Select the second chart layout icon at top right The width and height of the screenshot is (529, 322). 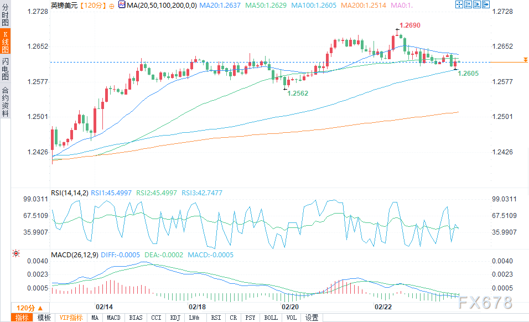469,5
